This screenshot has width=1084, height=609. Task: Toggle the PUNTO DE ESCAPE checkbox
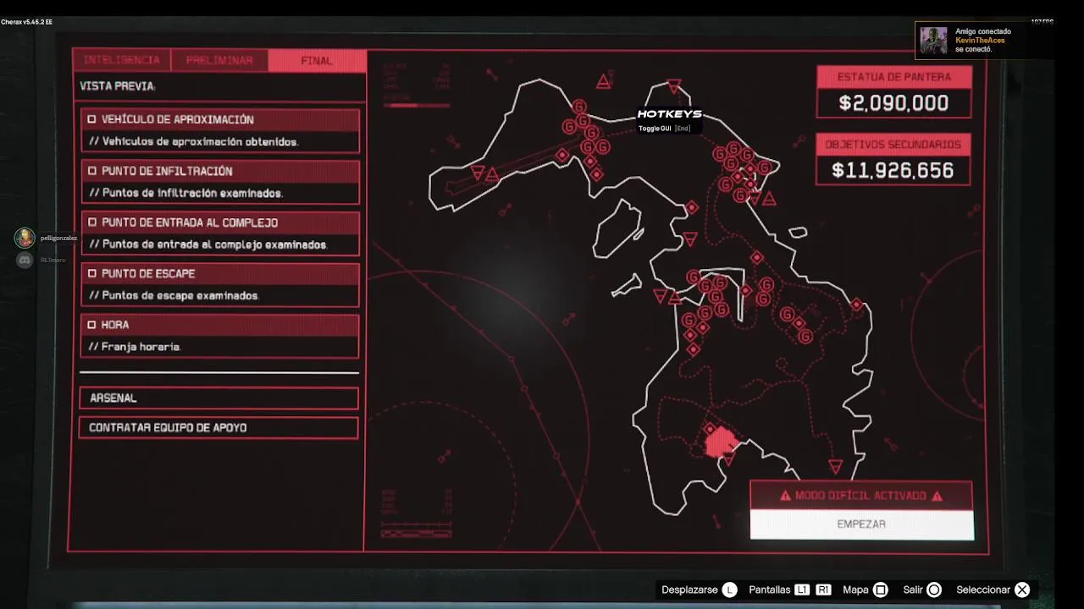click(x=92, y=274)
